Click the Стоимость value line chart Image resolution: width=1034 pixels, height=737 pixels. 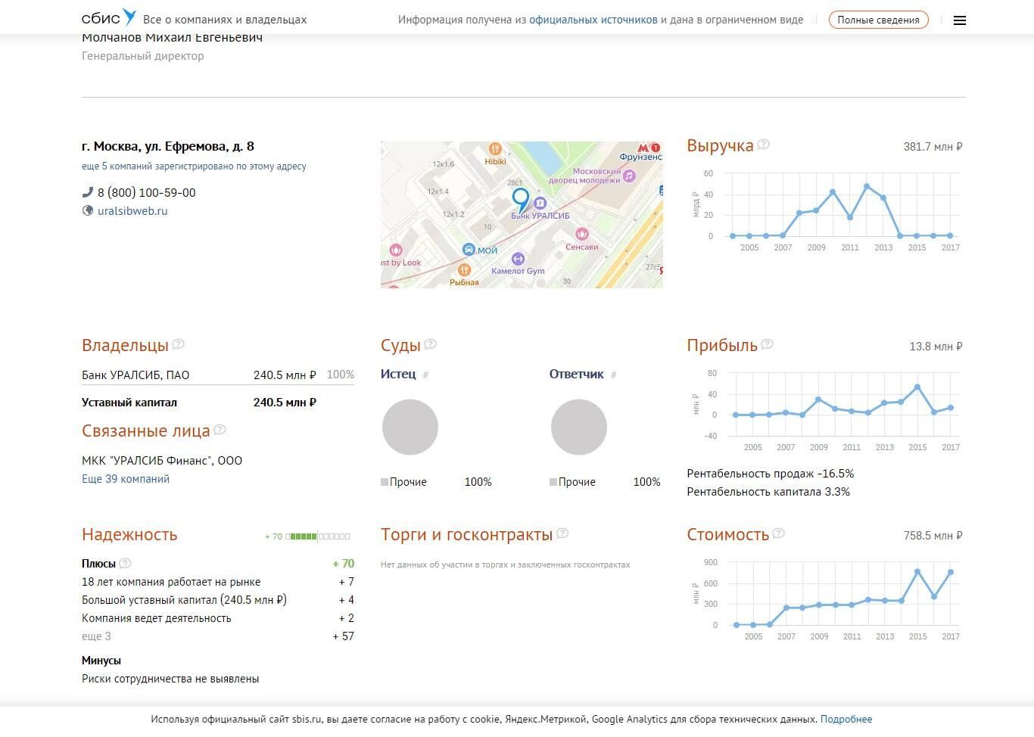[x=827, y=599]
